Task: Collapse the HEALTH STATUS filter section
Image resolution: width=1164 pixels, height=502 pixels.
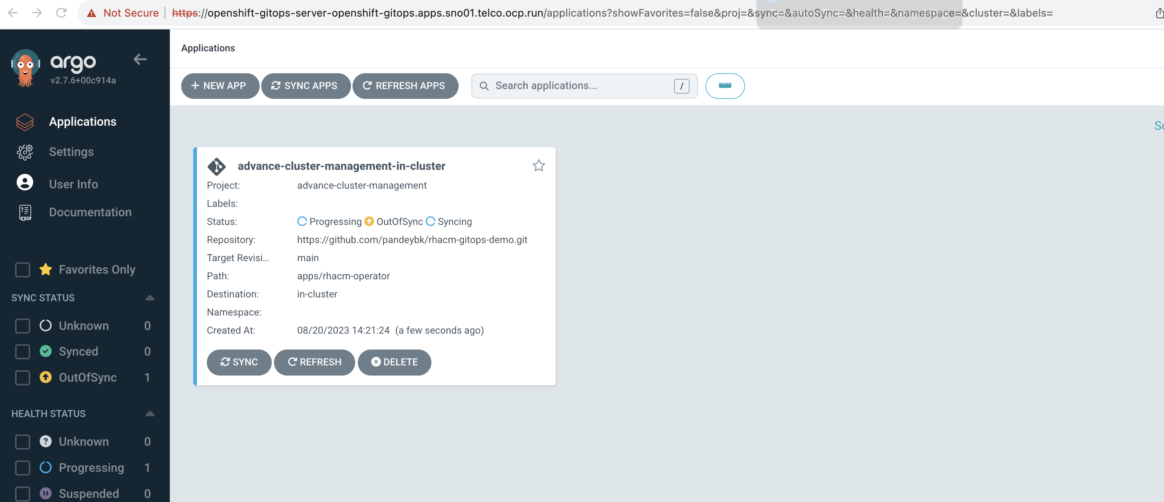Action: click(x=150, y=413)
